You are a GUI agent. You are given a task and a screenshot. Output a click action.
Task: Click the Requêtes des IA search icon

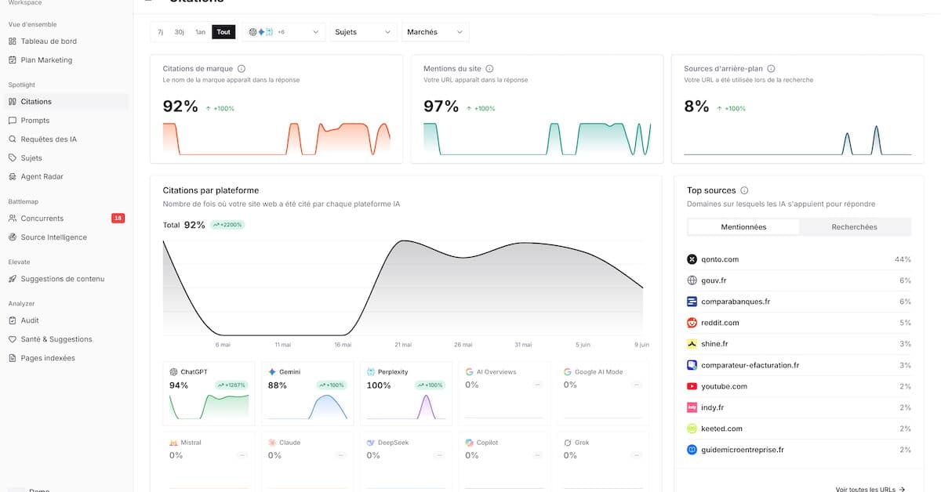click(13, 139)
